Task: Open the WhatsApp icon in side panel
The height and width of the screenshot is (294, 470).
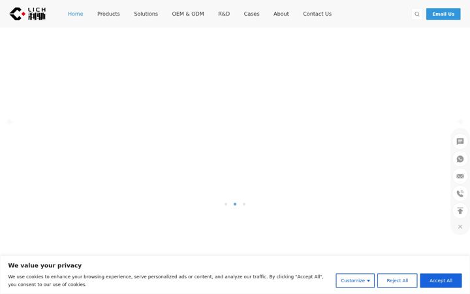Action: pyautogui.click(x=460, y=159)
